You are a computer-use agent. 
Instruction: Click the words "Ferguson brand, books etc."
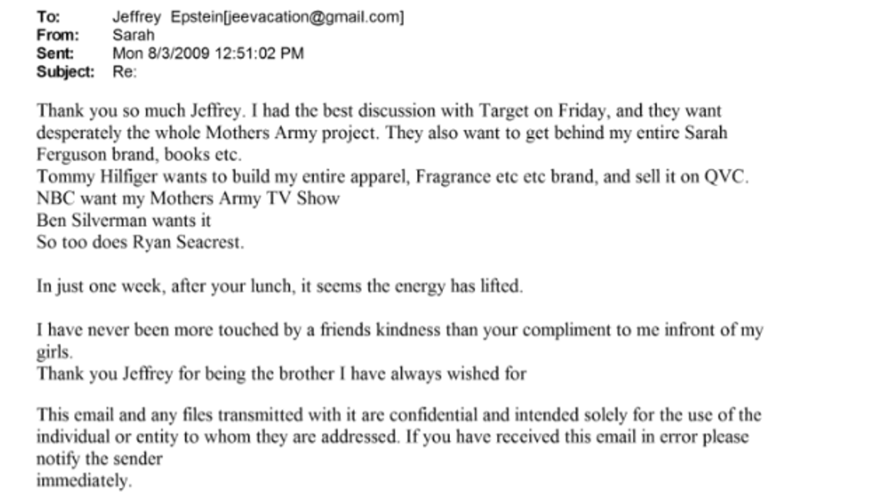point(139,155)
